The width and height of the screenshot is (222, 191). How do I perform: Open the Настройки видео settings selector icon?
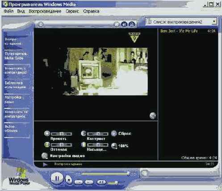coord(45,156)
